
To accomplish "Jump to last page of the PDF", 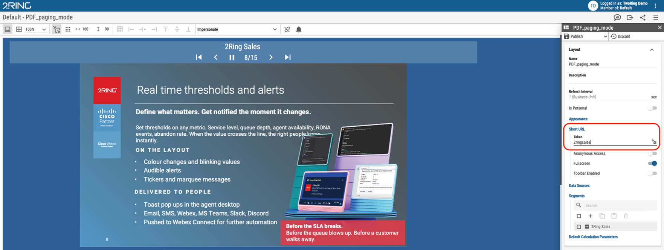I will [x=288, y=57].
